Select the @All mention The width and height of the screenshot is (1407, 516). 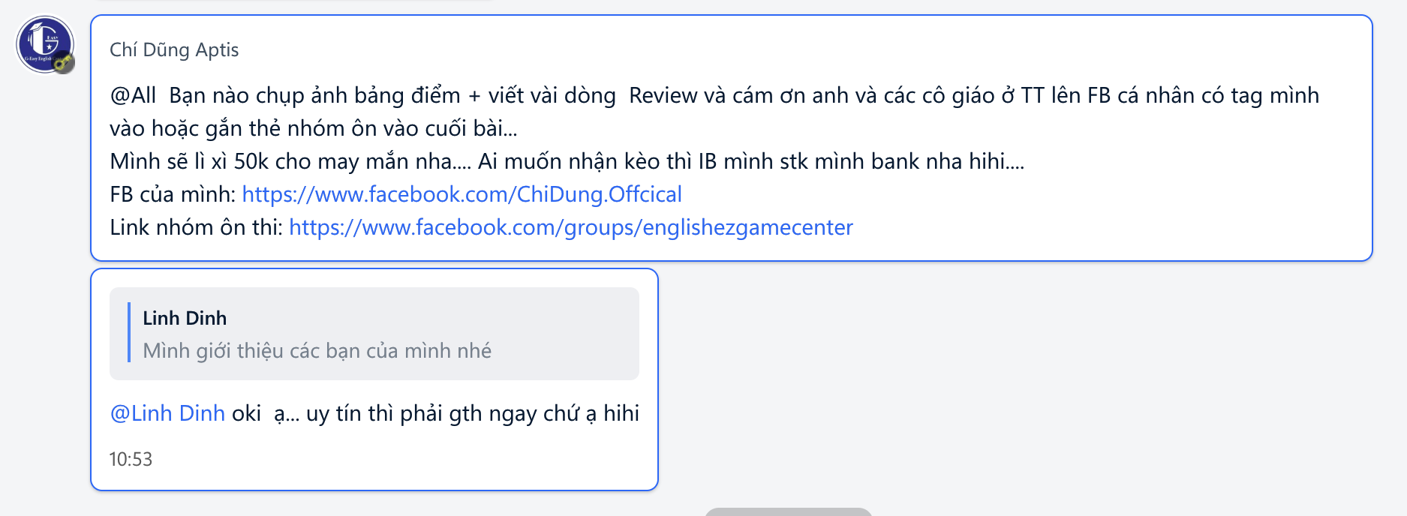point(133,95)
